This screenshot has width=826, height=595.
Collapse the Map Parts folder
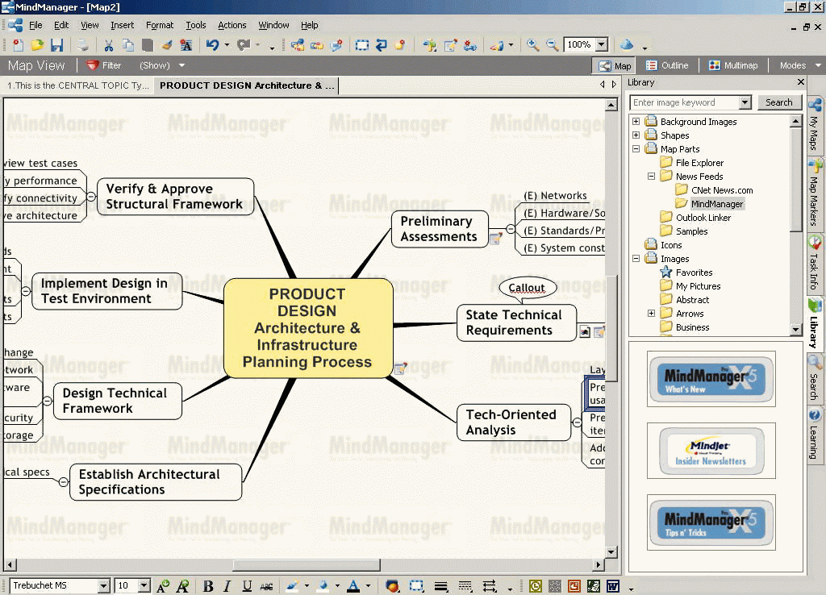[x=636, y=149]
